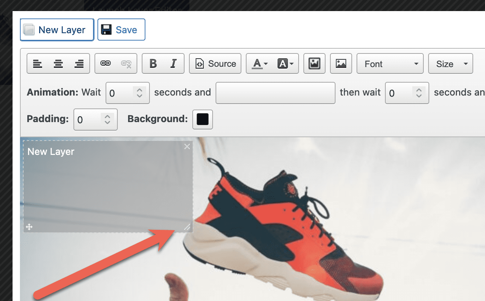Screen dimensions: 485x301
Task: Click the unlink broken chain icon
Action: 126,64
